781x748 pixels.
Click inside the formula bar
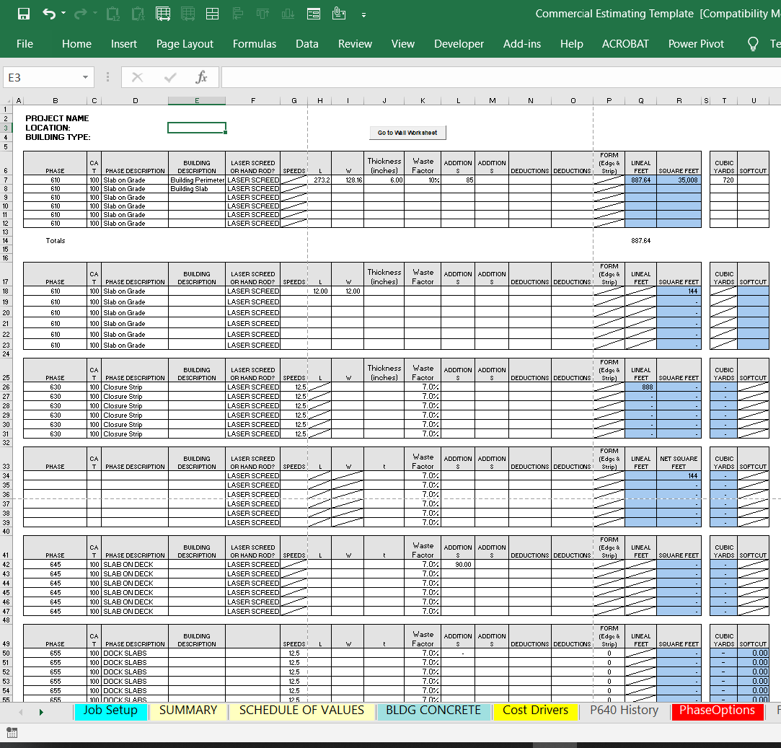[x=500, y=77]
